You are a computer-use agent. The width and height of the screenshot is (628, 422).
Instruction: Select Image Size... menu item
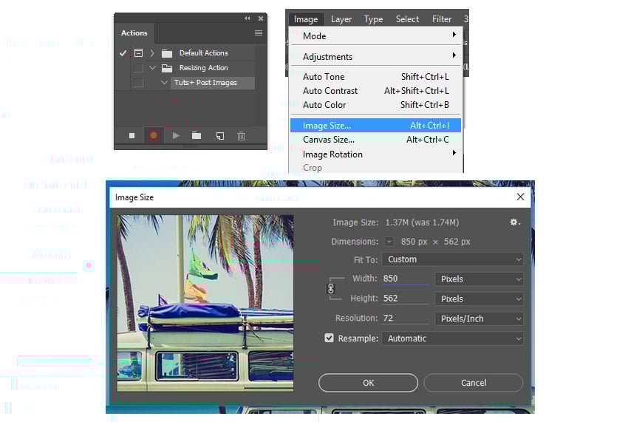point(375,126)
